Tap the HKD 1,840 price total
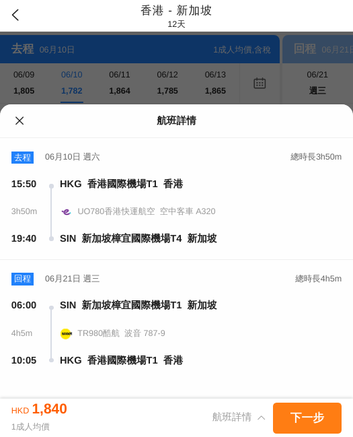 [x=39, y=409]
